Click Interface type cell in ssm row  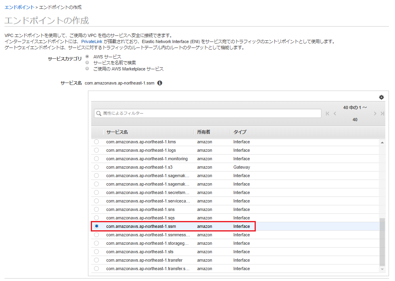(242, 226)
